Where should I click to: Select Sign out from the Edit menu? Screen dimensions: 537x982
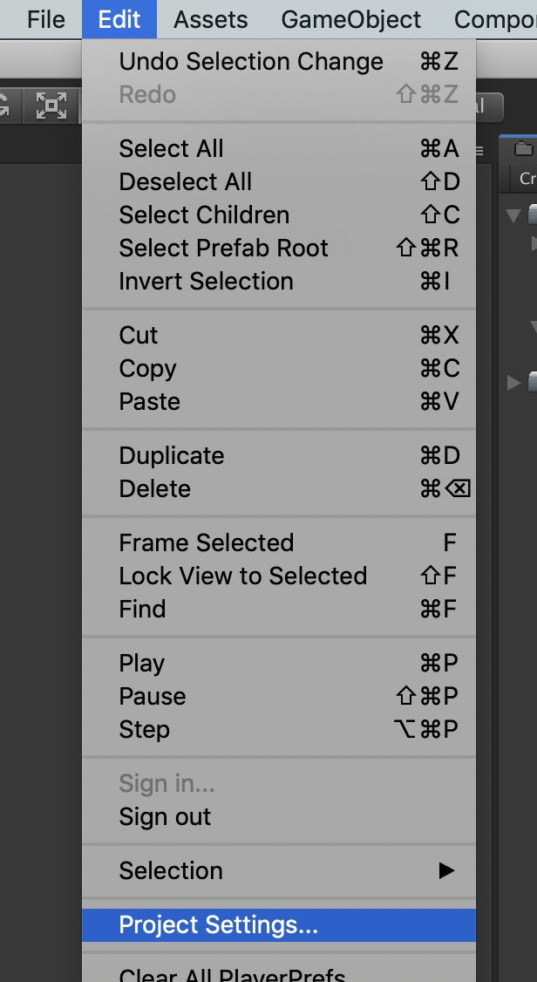(165, 817)
